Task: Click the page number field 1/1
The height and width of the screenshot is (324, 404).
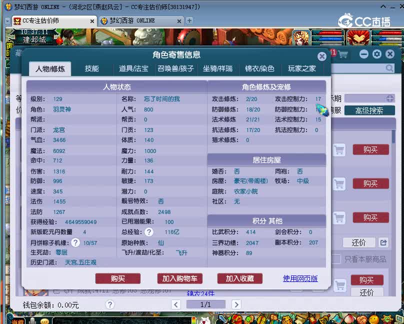Action: [x=206, y=304]
